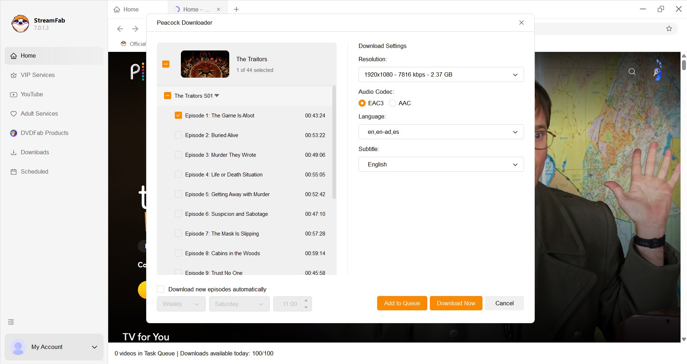Open a new browser tab

236,9
